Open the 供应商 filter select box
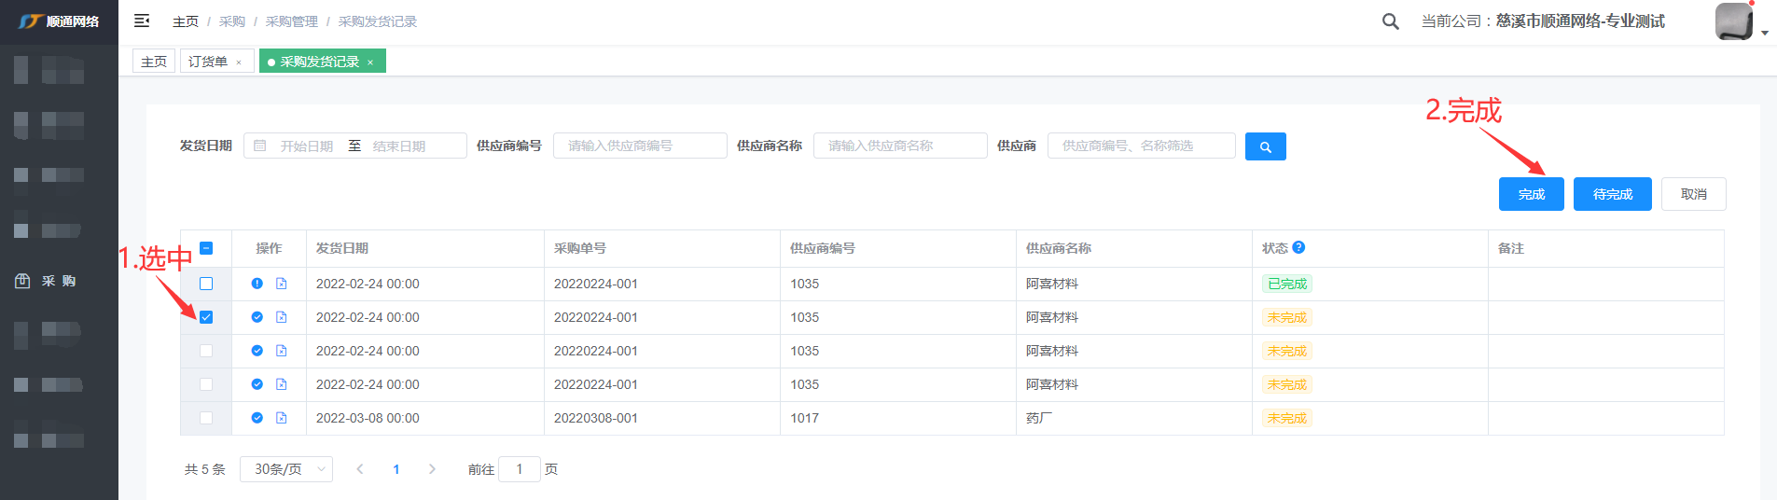The image size is (1777, 500). [x=1140, y=146]
